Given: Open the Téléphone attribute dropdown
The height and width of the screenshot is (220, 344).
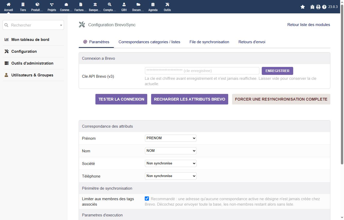Looking at the screenshot, I should [x=170, y=176].
